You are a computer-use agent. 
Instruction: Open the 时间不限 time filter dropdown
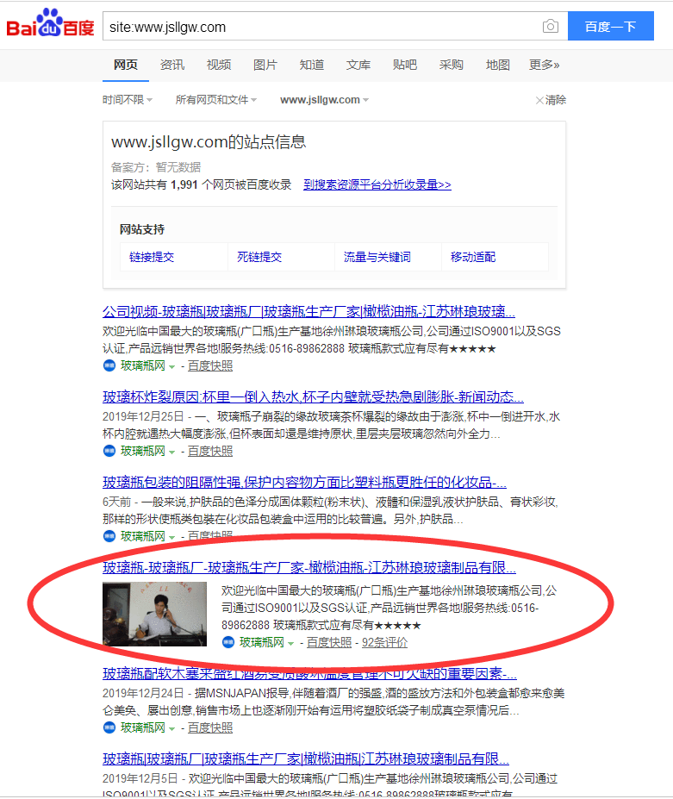128,100
